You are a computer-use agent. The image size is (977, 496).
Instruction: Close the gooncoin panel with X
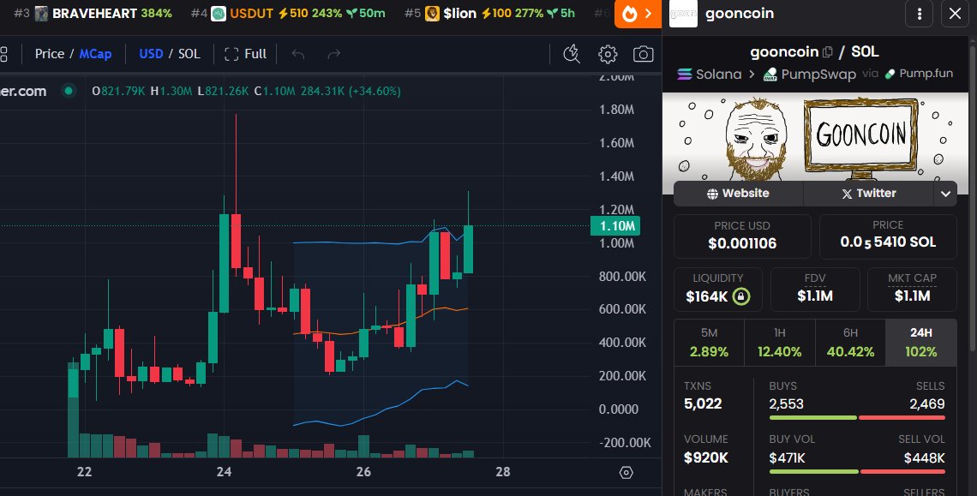point(955,14)
